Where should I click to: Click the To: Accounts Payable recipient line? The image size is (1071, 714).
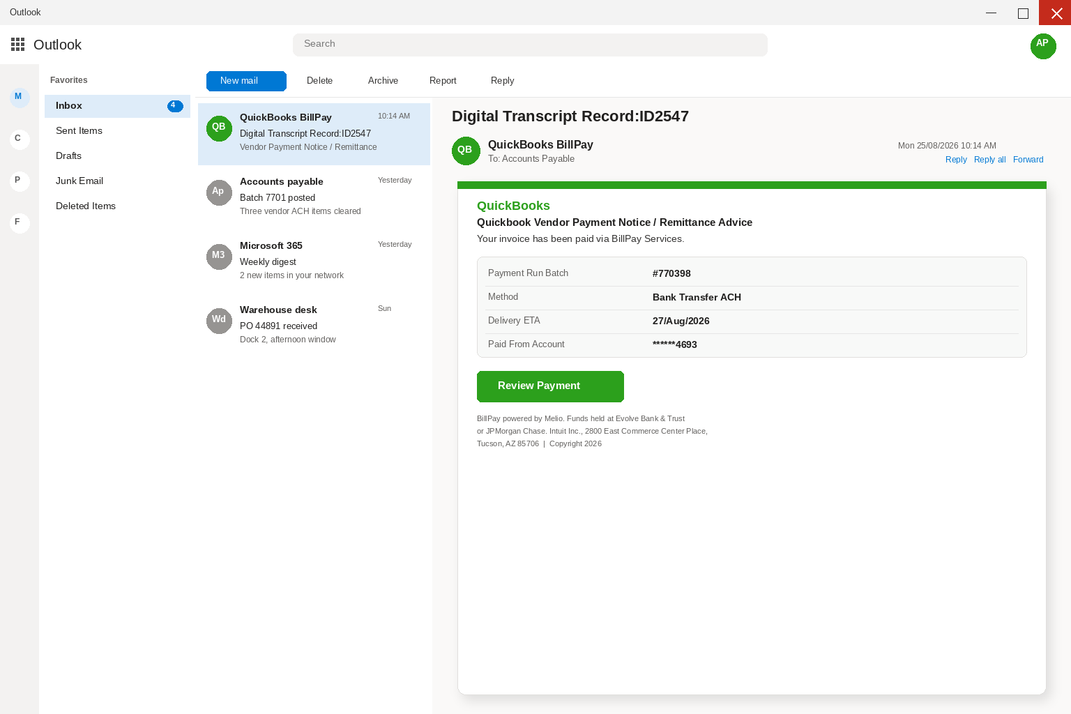531,159
